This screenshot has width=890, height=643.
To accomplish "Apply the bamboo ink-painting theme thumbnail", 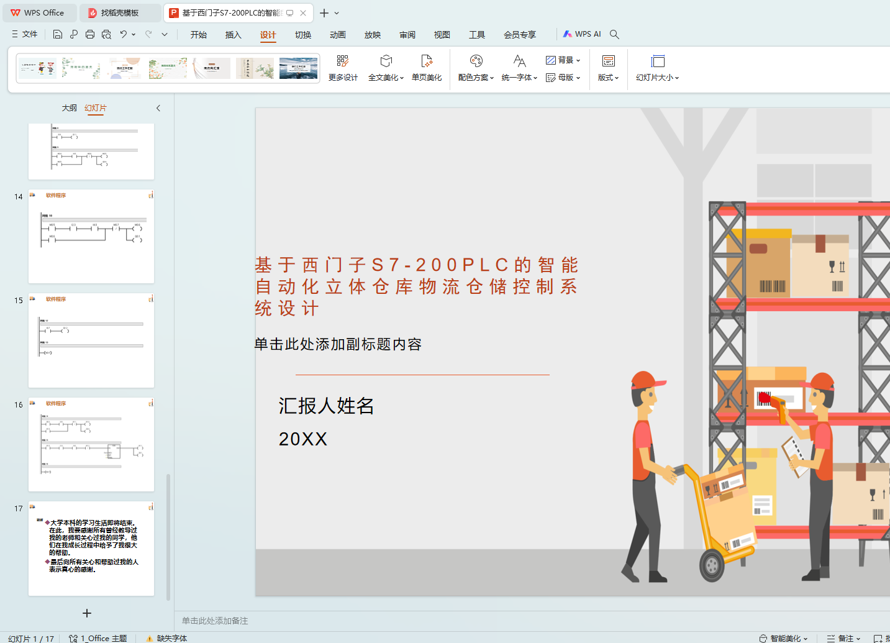I will pyautogui.click(x=255, y=68).
